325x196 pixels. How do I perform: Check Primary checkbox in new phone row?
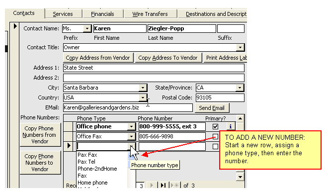tap(215, 146)
